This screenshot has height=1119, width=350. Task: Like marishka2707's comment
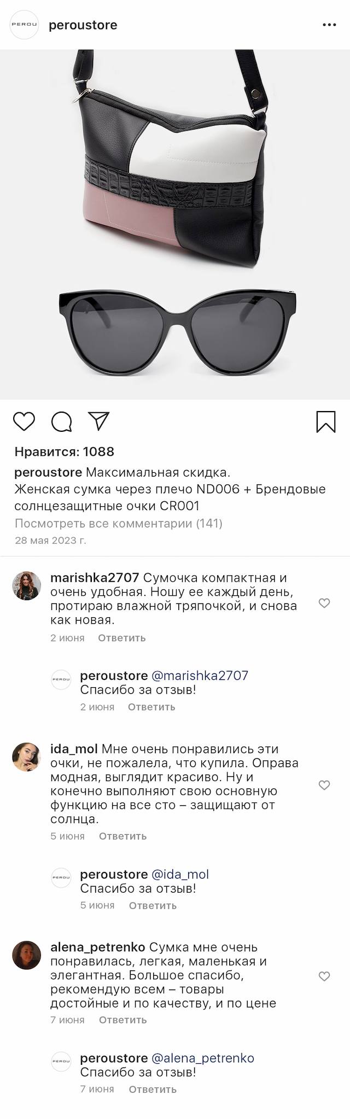click(324, 603)
